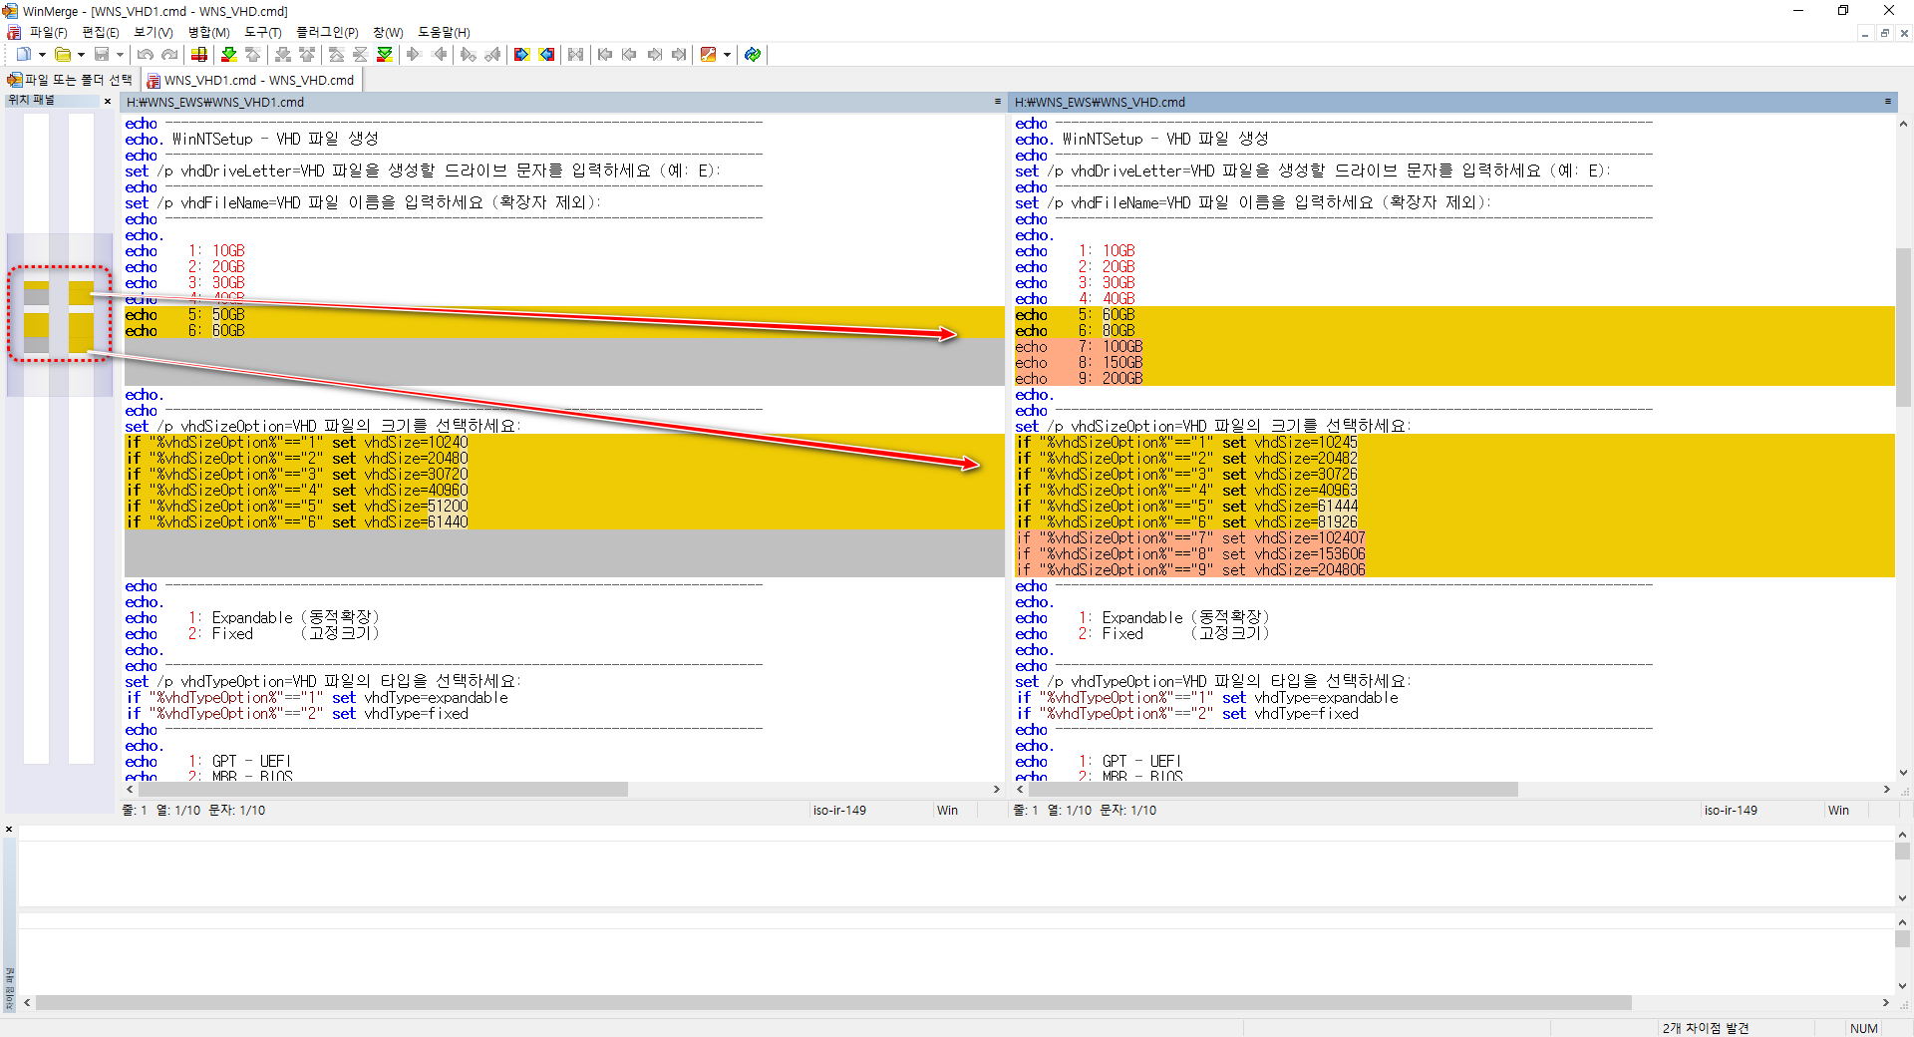Go to next file icon

pyautogui.click(x=654, y=55)
